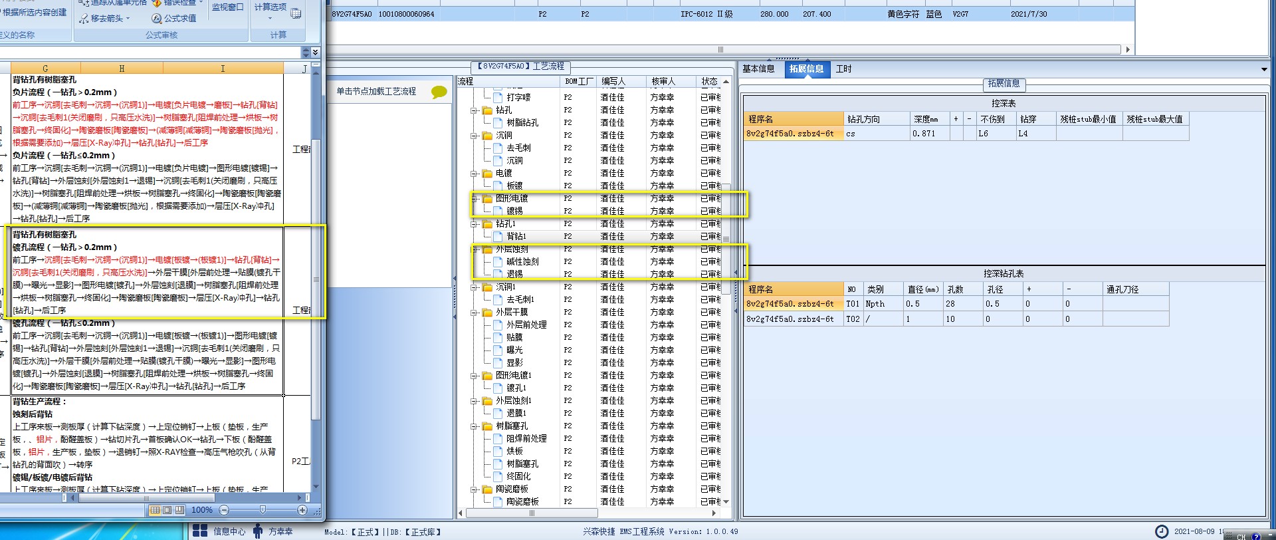This screenshot has width=1276, height=540.
Task: Collapse the 外层干膜 tree node
Action: (475, 313)
